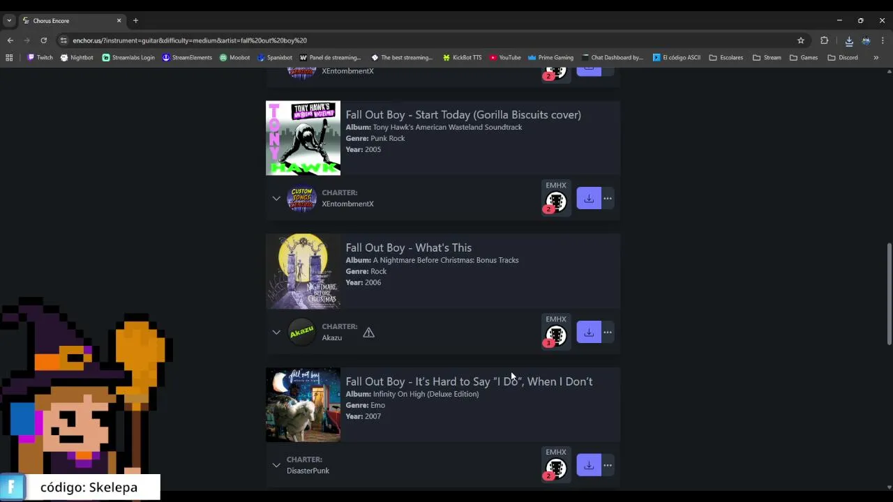Open browser extensions menu

pyautogui.click(x=824, y=40)
